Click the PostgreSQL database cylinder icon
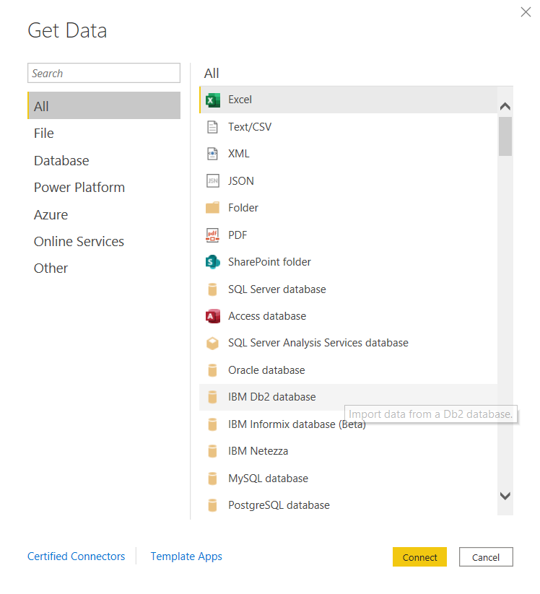 (212, 505)
